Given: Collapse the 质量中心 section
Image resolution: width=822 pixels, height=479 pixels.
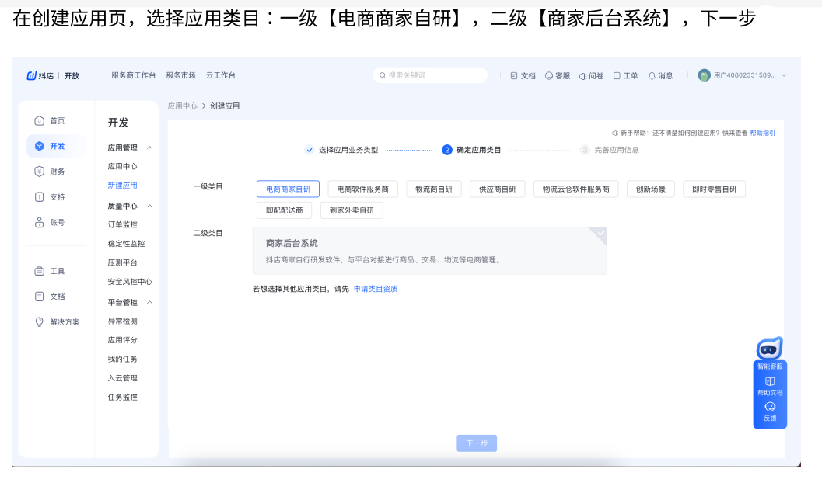Looking at the screenshot, I should pyautogui.click(x=150, y=206).
